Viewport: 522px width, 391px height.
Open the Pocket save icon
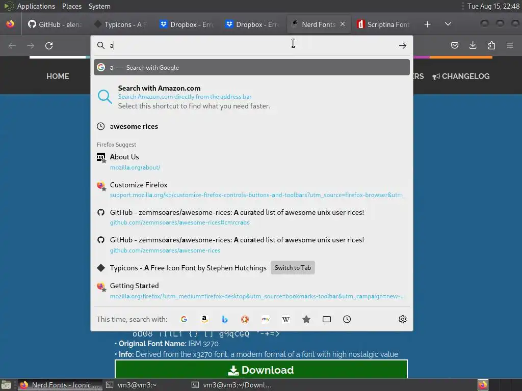454,45
